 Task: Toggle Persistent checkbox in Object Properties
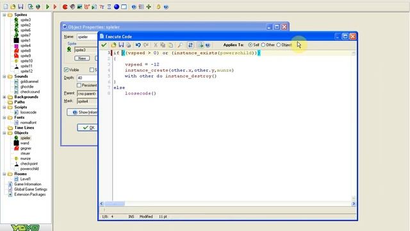point(79,85)
